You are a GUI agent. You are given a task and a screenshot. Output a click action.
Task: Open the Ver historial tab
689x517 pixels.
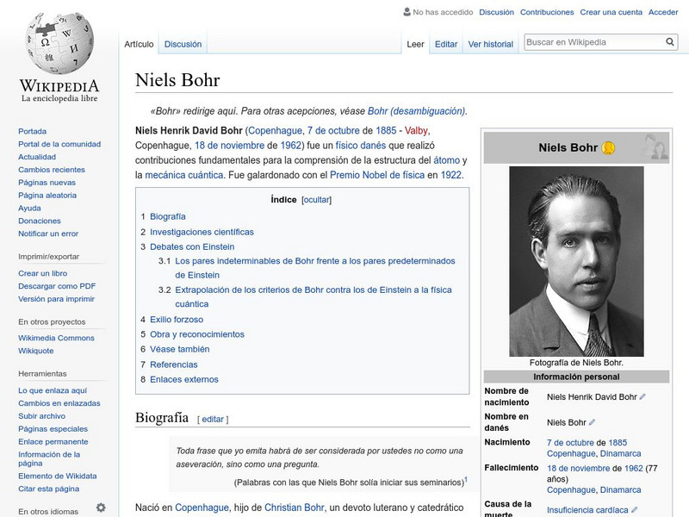(x=490, y=44)
